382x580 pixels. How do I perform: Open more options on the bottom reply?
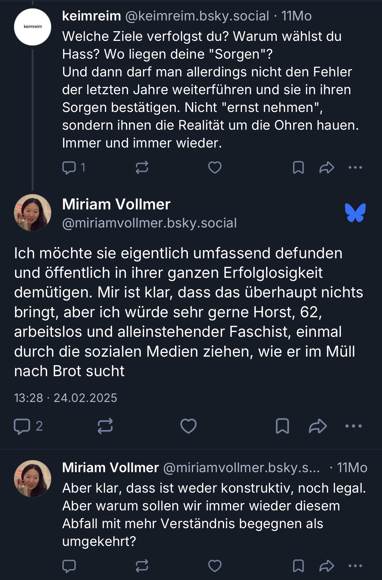coord(355,566)
